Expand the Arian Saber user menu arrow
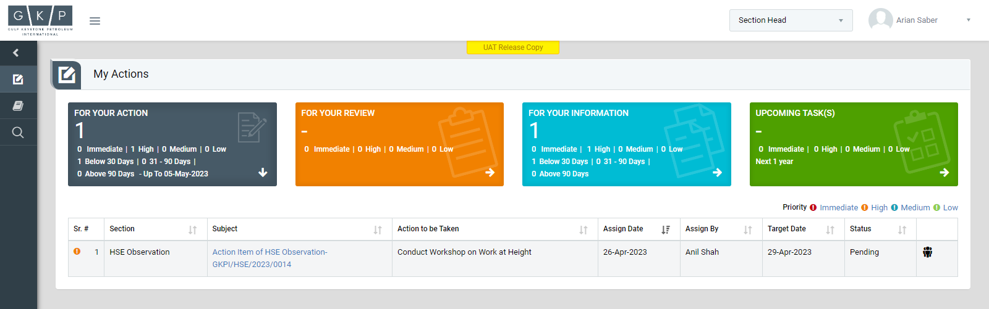 coord(969,20)
